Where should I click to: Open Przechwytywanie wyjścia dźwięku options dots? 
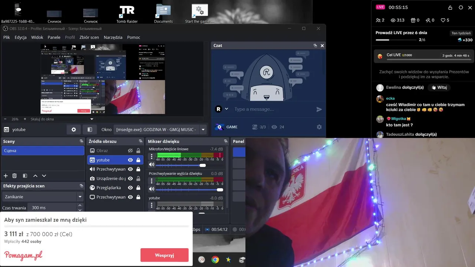click(x=151, y=182)
